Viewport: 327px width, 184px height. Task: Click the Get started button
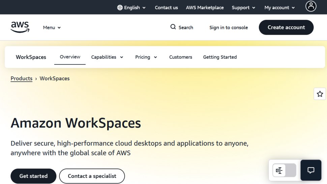(x=33, y=176)
